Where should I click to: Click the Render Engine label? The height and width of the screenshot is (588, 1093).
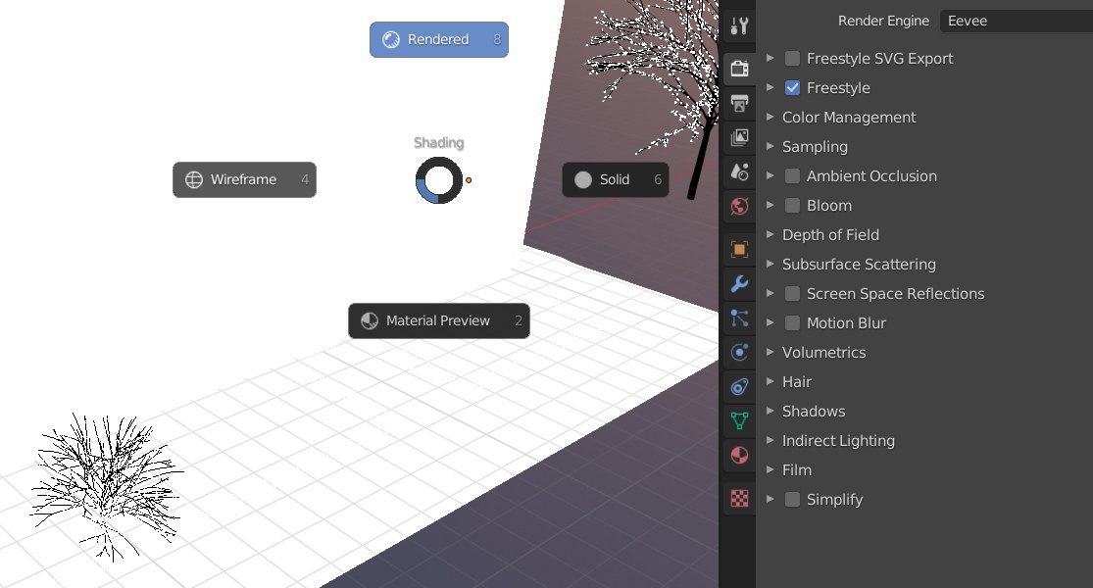pos(883,21)
